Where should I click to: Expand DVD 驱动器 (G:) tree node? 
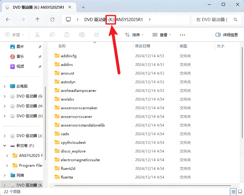(x=5, y=96)
